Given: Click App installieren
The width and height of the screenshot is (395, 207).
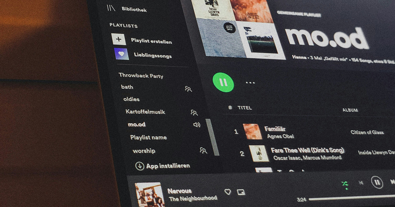Looking at the screenshot, I should coord(168,166).
